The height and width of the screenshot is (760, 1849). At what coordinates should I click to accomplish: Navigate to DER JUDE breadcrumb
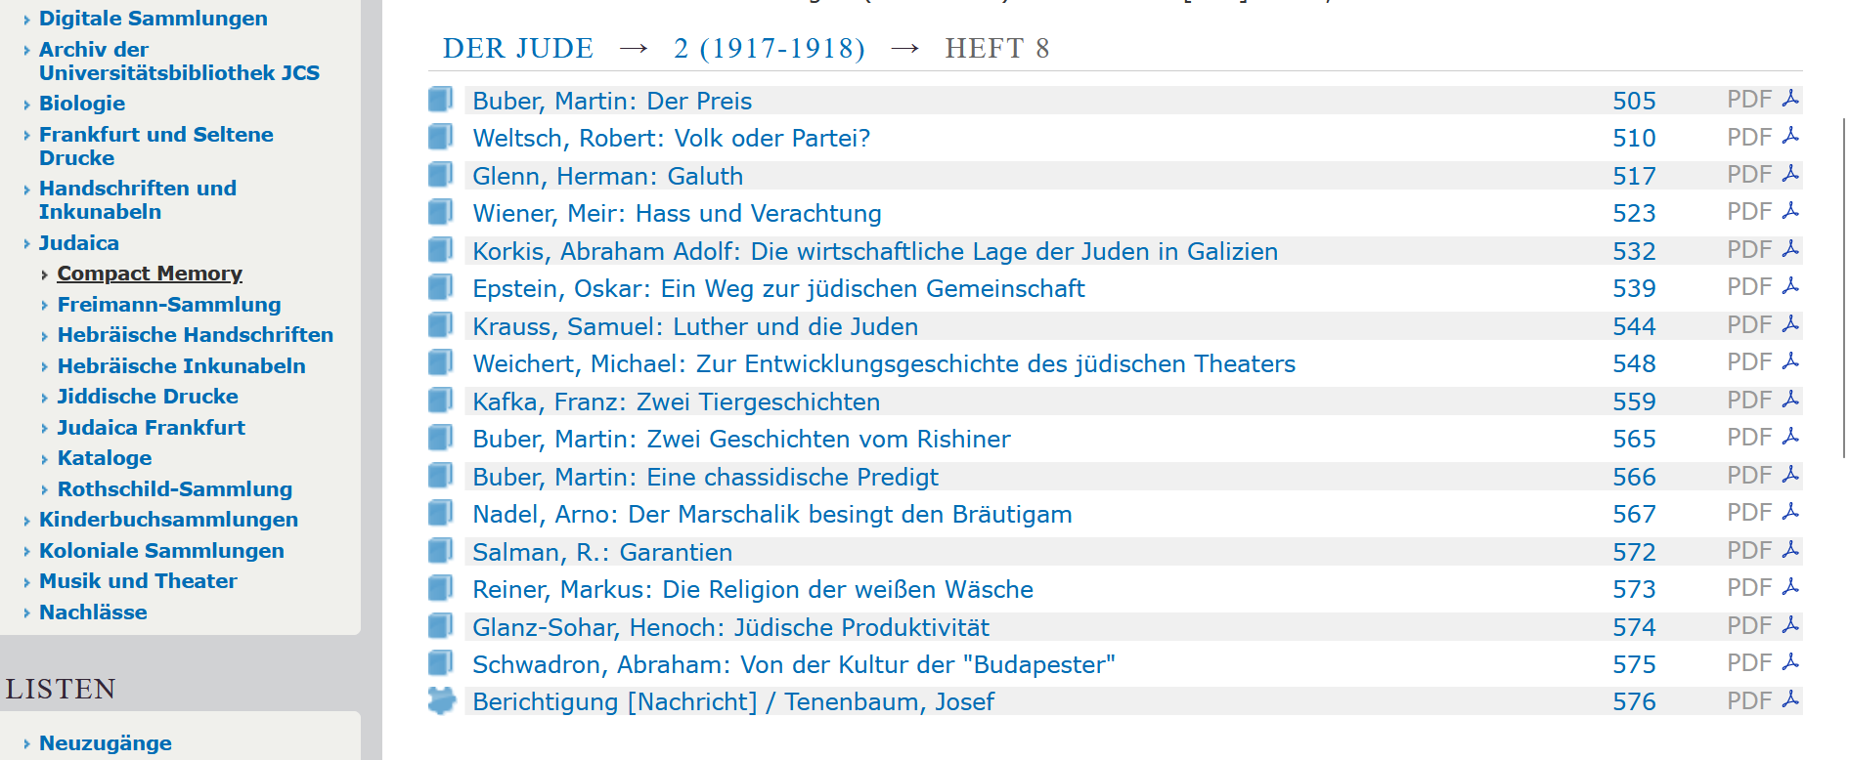[517, 49]
